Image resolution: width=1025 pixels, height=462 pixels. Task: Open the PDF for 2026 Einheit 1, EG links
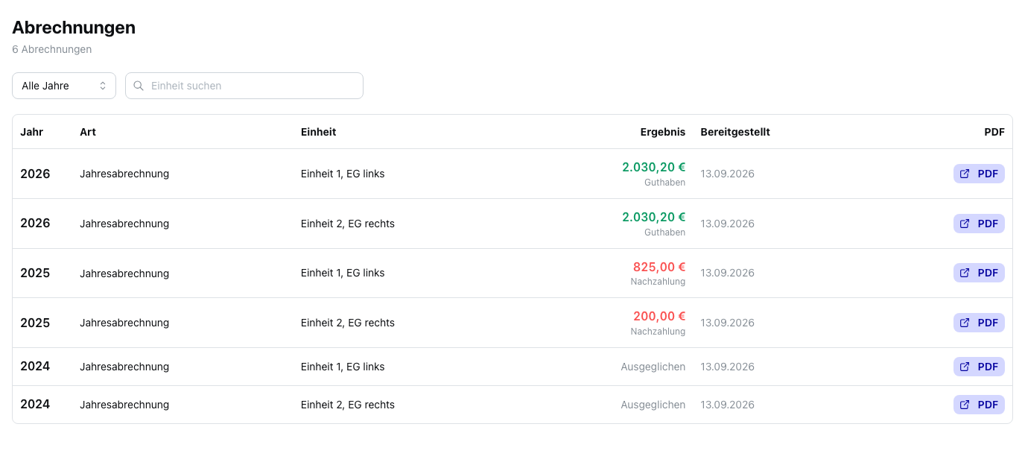[x=979, y=174]
